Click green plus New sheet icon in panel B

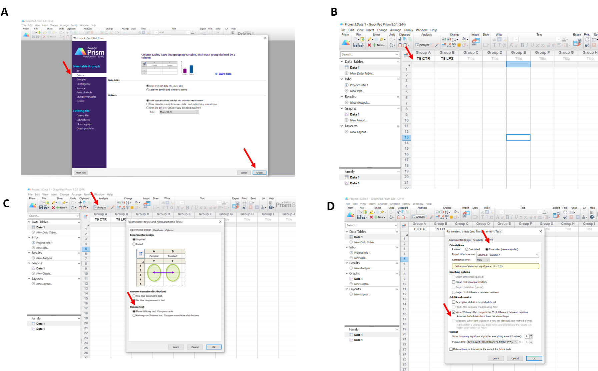click(x=375, y=45)
